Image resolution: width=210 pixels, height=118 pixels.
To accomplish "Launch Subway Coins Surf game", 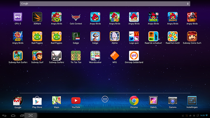I will tap(192, 36).
